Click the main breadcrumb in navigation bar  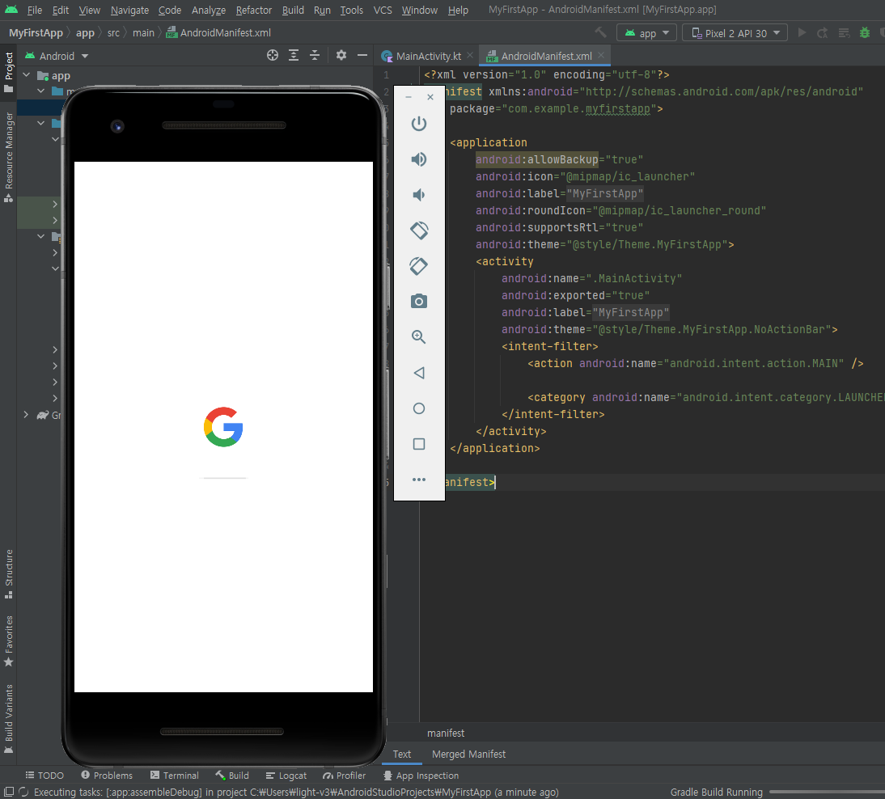[x=143, y=32]
